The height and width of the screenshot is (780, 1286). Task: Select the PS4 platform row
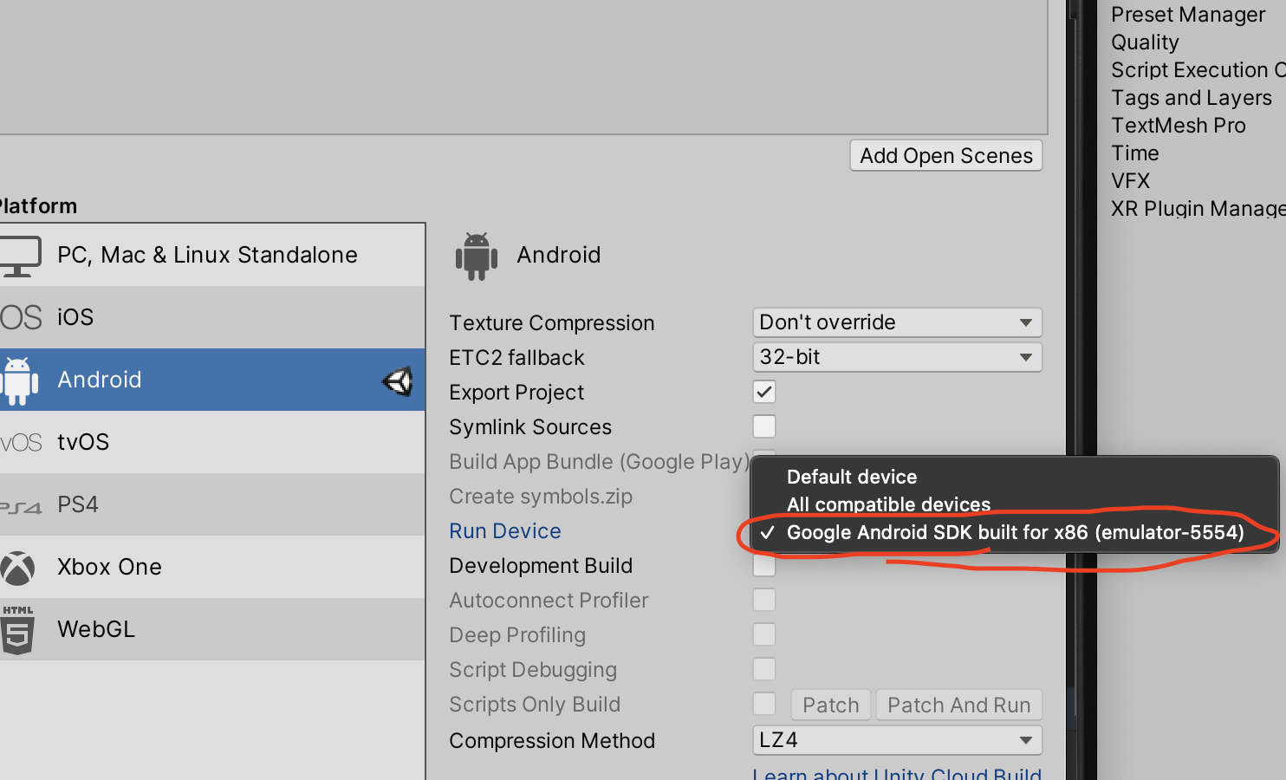212,504
